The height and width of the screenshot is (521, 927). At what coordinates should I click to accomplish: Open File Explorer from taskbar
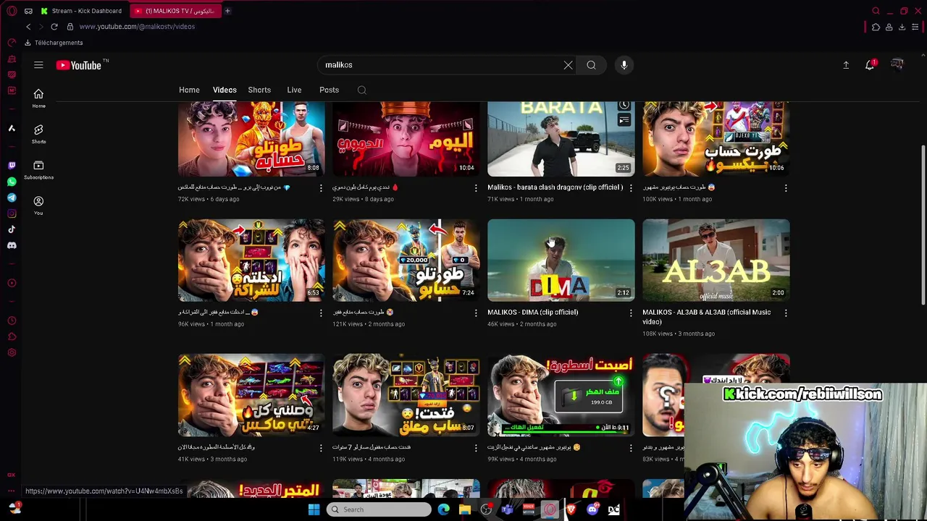(465, 509)
